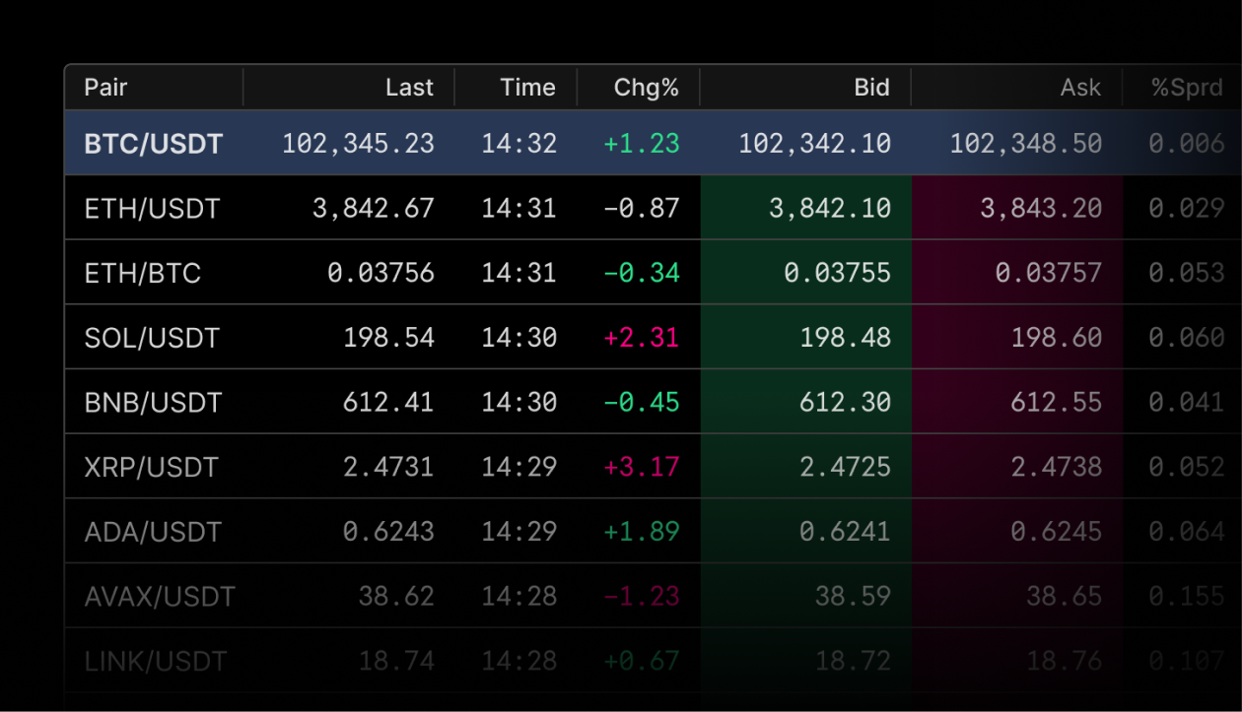The height and width of the screenshot is (712, 1242).
Task: Select the XRP/USDT pair
Action: [152, 467]
